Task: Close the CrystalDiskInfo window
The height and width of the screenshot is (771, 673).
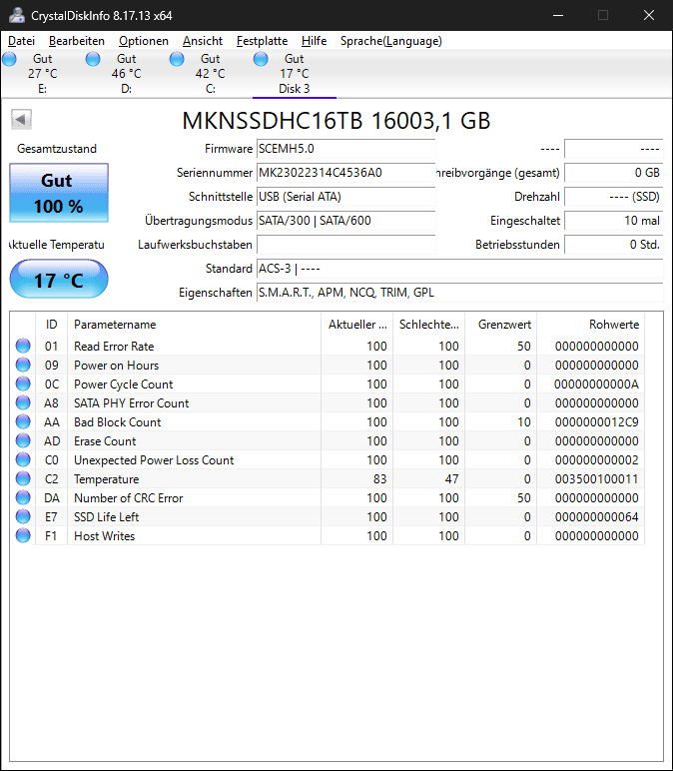Action: pyautogui.click(x=649, y=15)
